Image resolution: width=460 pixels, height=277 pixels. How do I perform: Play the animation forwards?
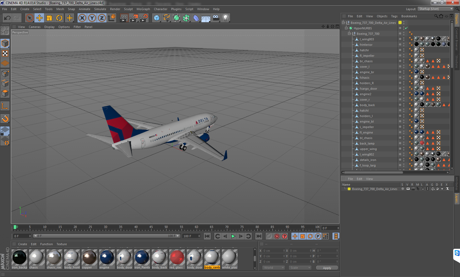pos(233,236)
